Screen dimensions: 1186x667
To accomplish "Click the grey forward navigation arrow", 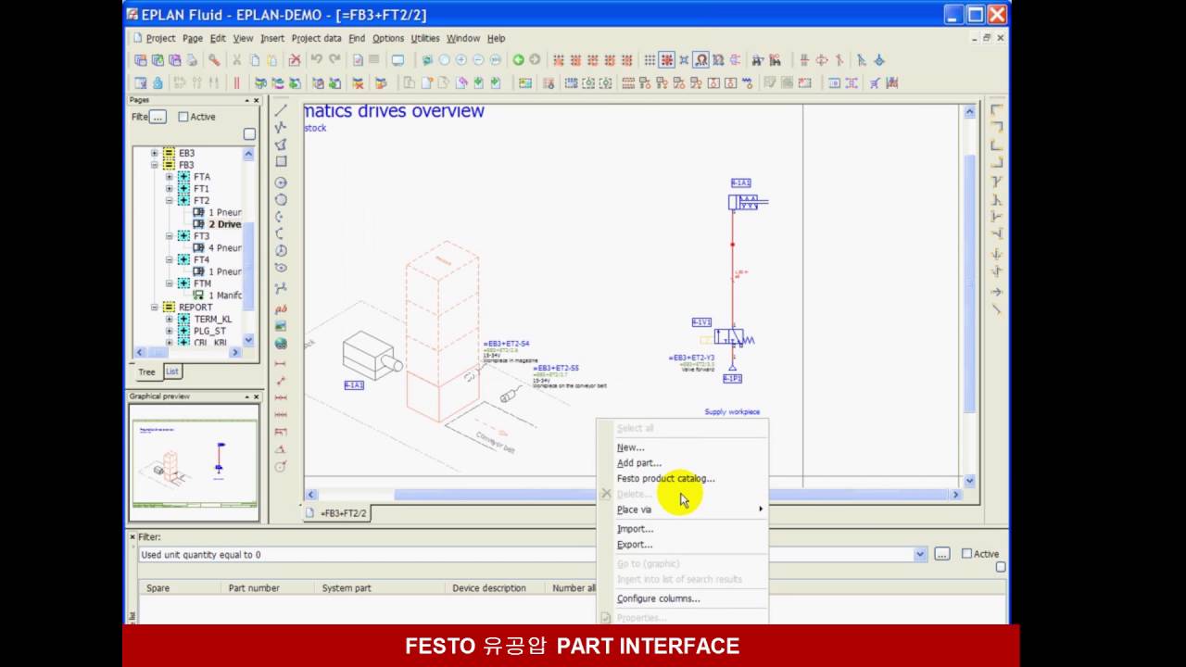I will pos(535,60).
